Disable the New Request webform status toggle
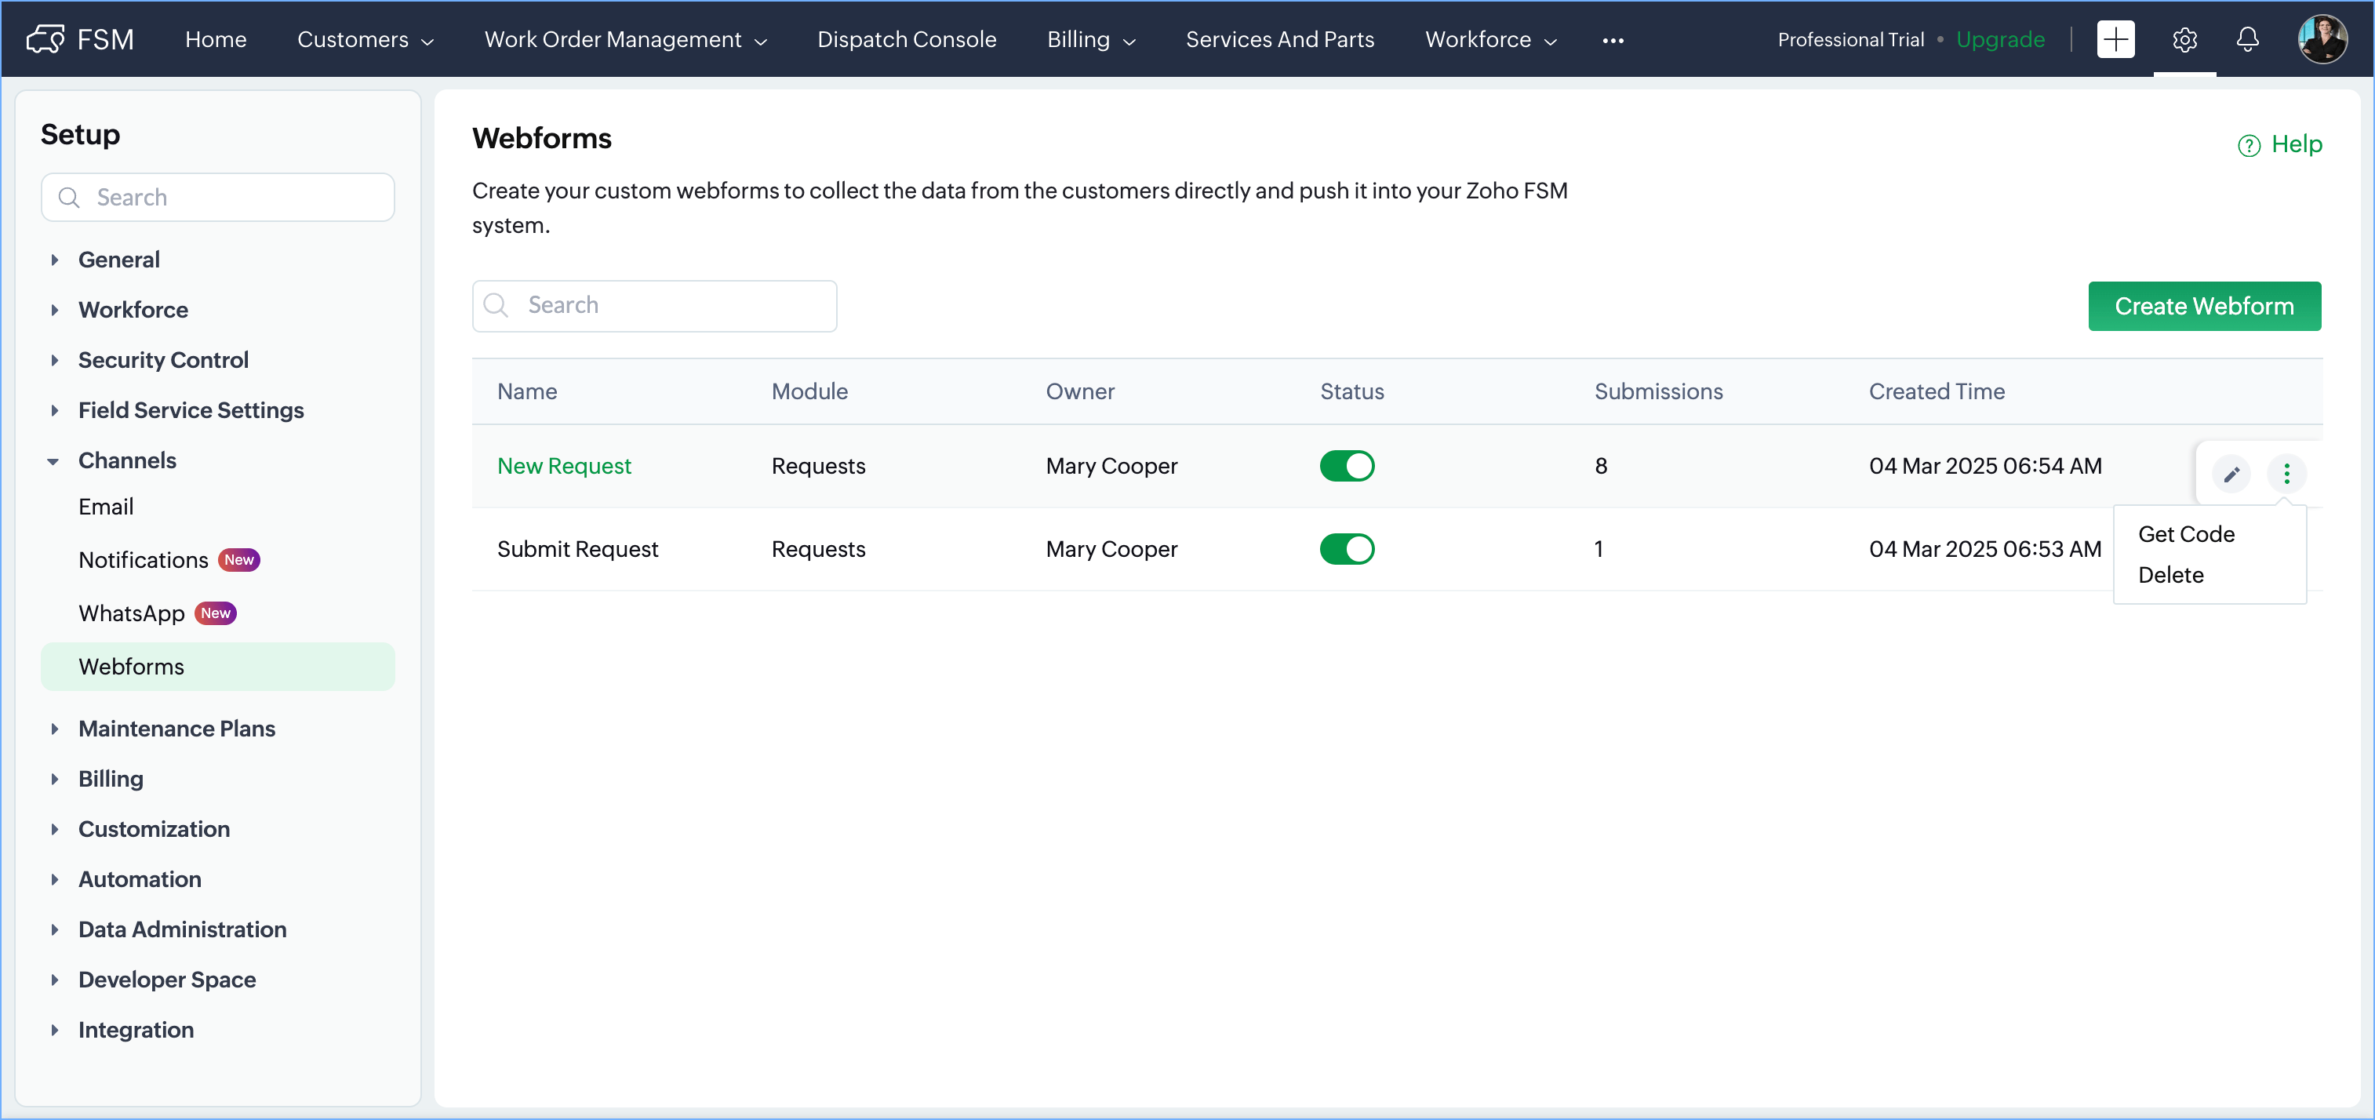 click(x=1346, y=466)
